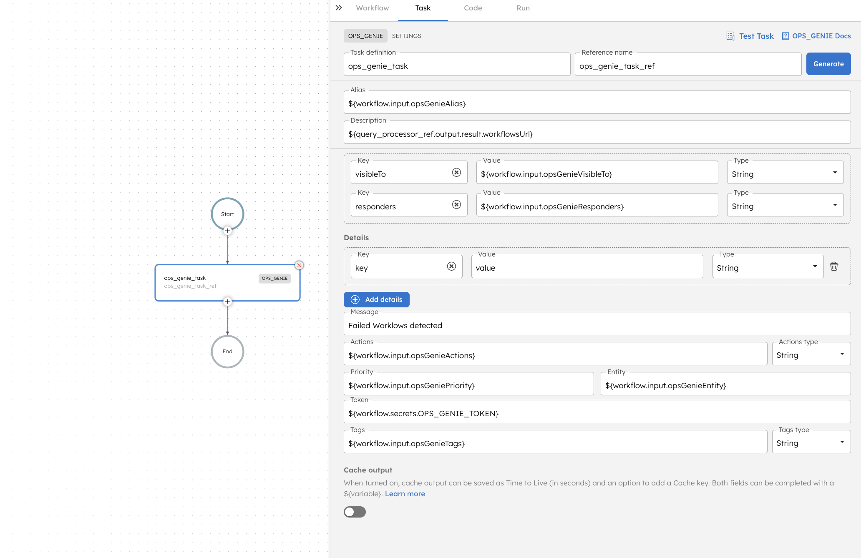Select the ops_genie_task node card

[x=227, y=282]
